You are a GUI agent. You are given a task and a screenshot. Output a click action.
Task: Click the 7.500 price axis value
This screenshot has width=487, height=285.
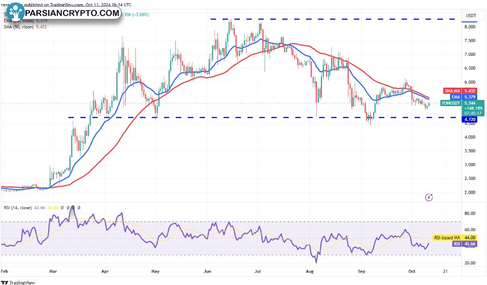[x=470, y=40]
